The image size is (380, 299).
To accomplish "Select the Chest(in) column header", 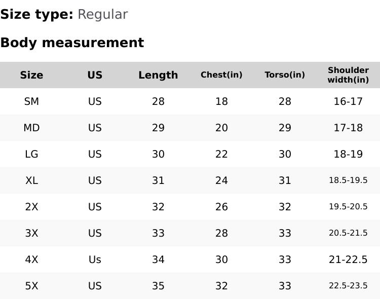I will pyautogui.click(x=221, y=75).
